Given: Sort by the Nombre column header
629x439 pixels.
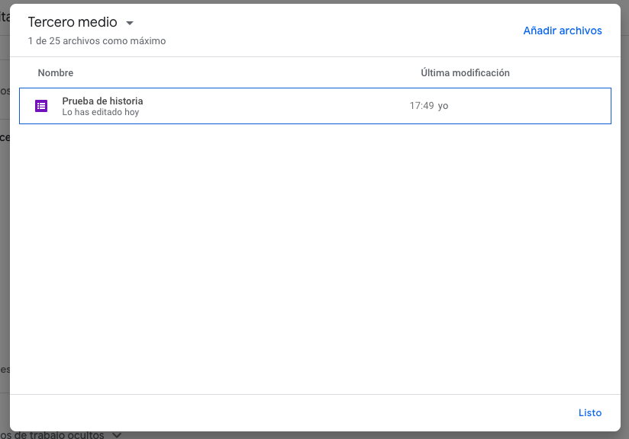Looking at the screenshot, I should (x=55, y=73).
